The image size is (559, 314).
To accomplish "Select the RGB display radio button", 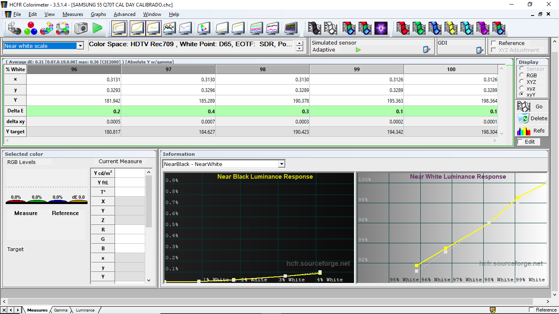I will coord(522,75).
